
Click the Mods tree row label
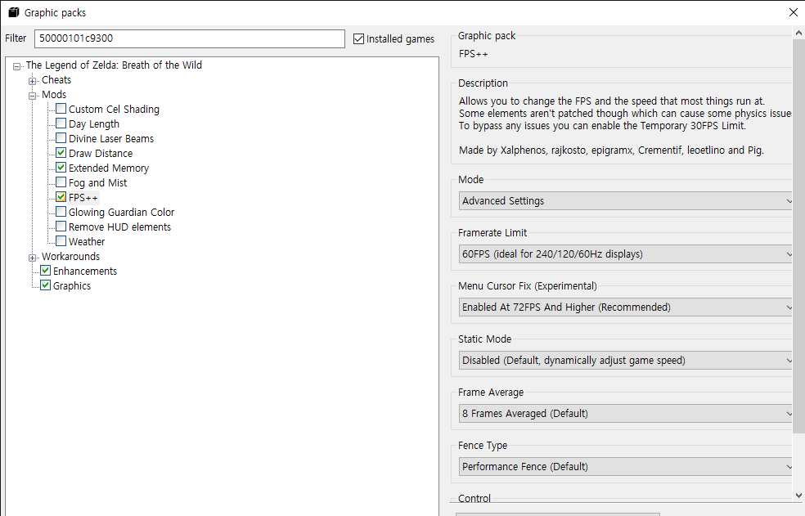[x=54, y=95]
